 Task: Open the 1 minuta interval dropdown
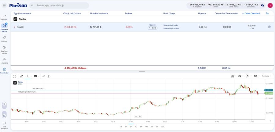(x=266, y=76)
